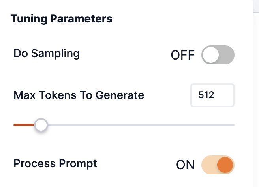Image resolution: width=259 pixels, height=187 pixels.
Task: Click the Process Prompt label
Action: (x=55, y=163)
